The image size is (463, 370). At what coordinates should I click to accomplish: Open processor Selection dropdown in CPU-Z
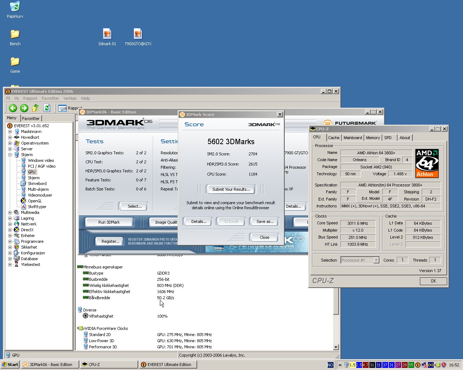tap(376, 260)
